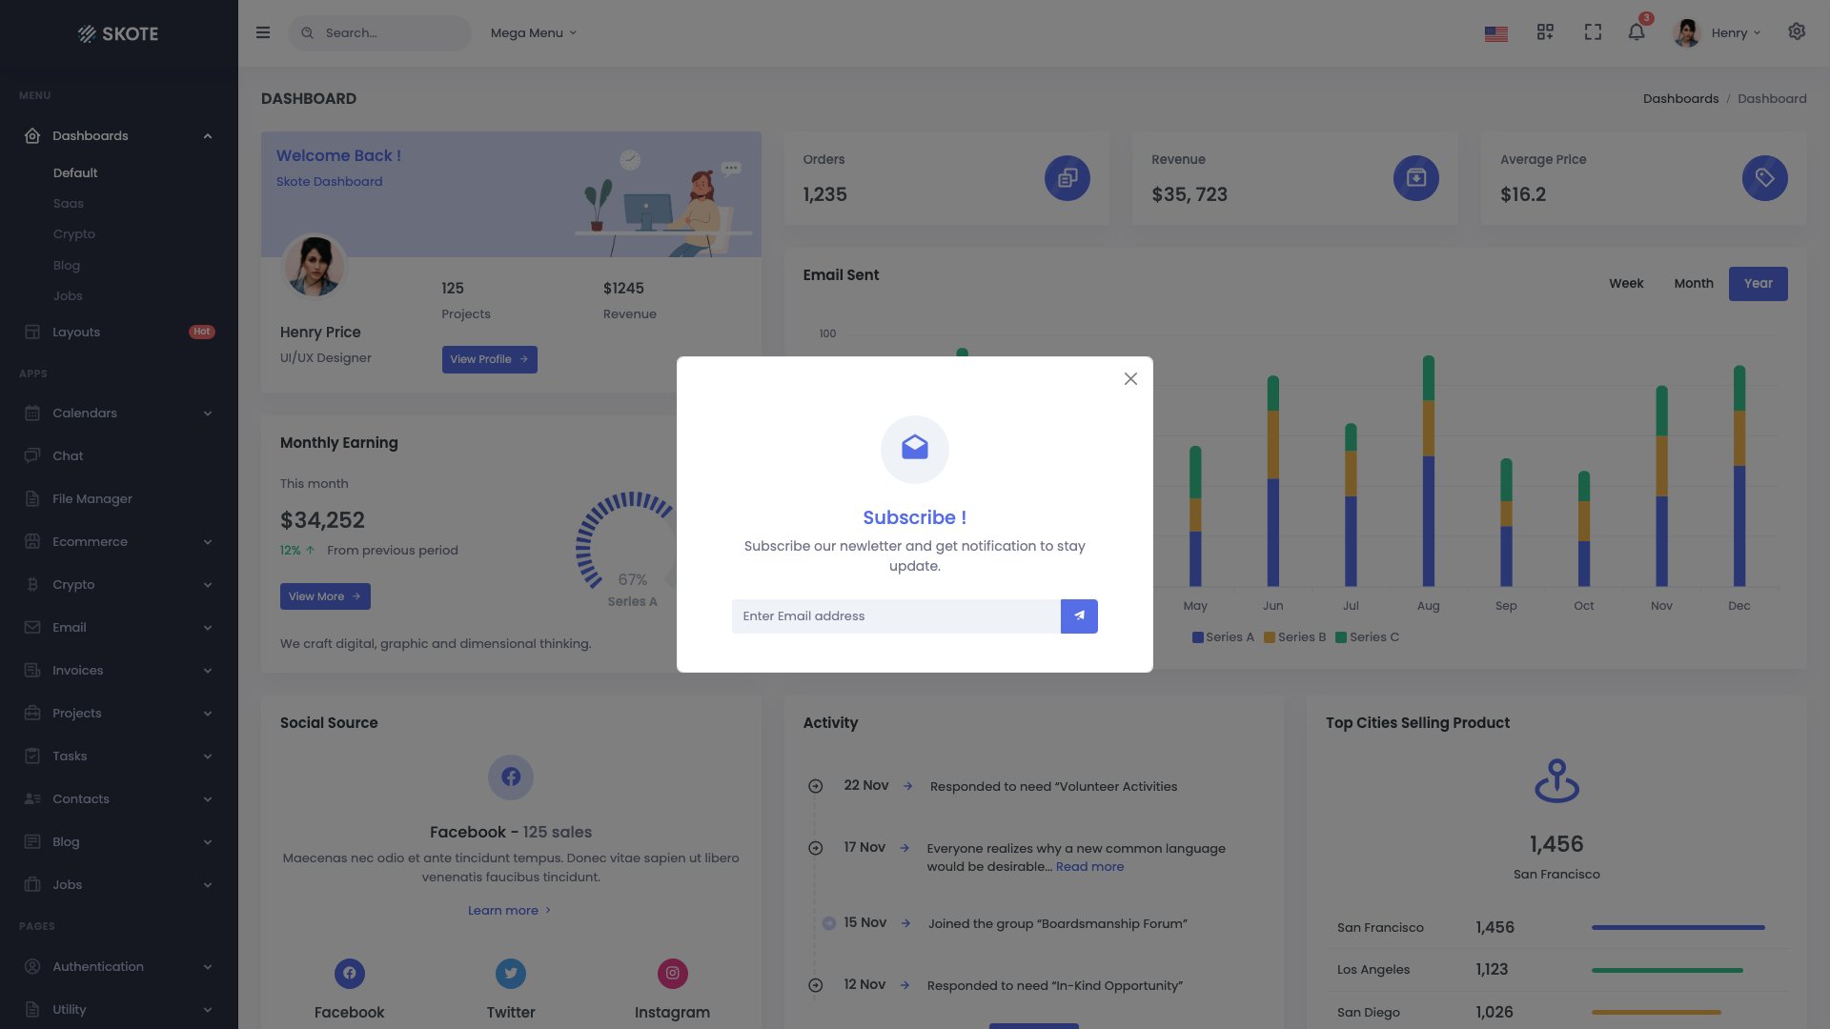Click the View Profile button
Image resolution: width=1830 pixels, height=1029 pixels.
(489, 359)
